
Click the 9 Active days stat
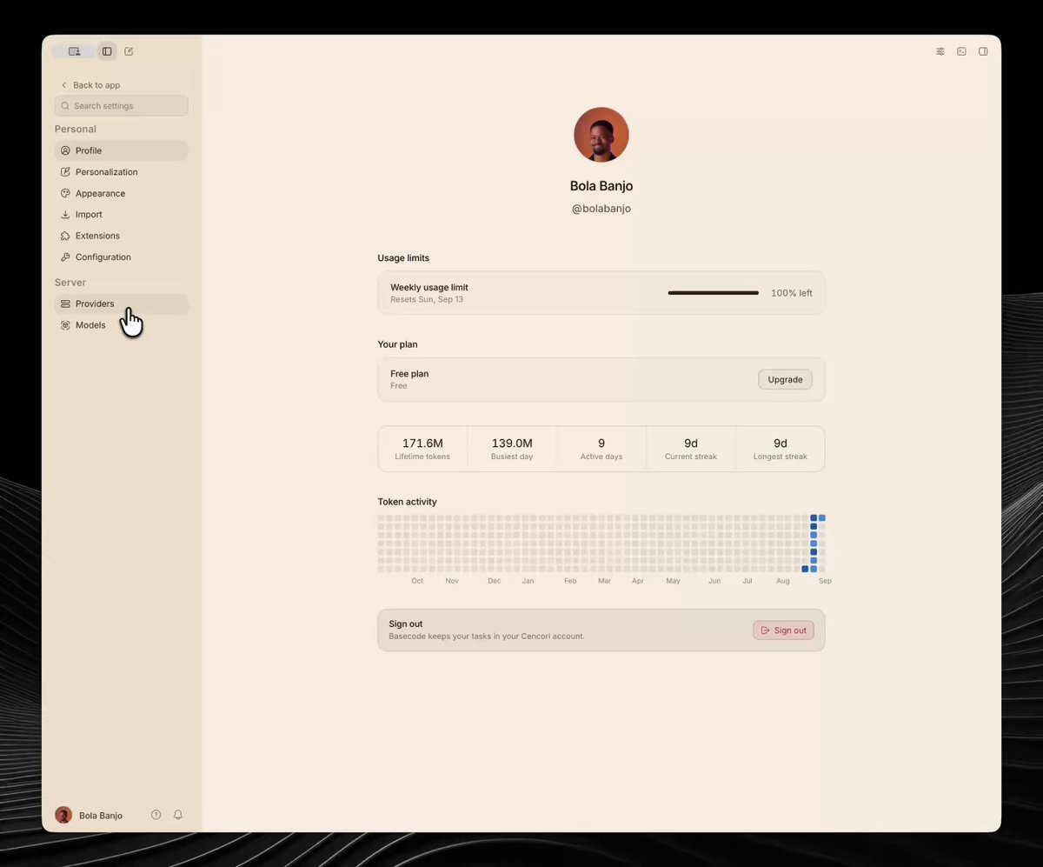click(601, 449)
